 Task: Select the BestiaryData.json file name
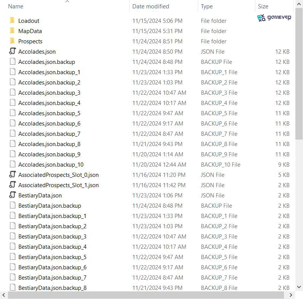tap(40, 196)
